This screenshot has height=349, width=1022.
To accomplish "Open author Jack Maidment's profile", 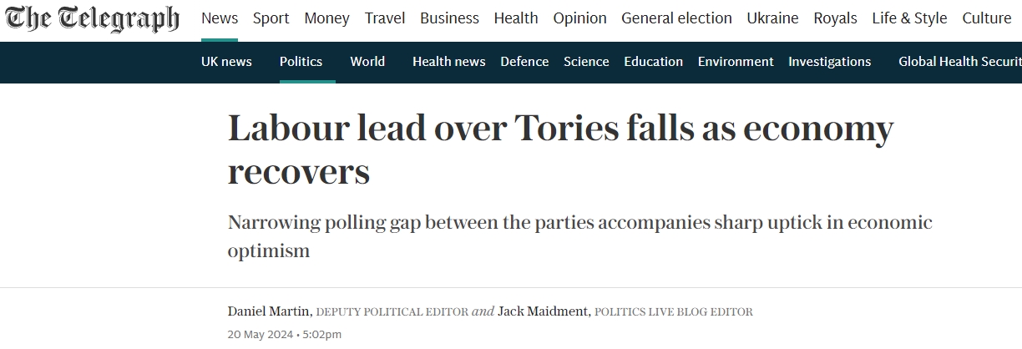I will click(x=544, y=311).
